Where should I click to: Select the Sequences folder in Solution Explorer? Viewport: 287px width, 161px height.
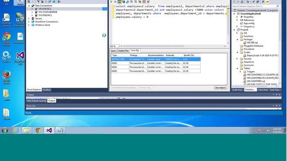point(248,62)
